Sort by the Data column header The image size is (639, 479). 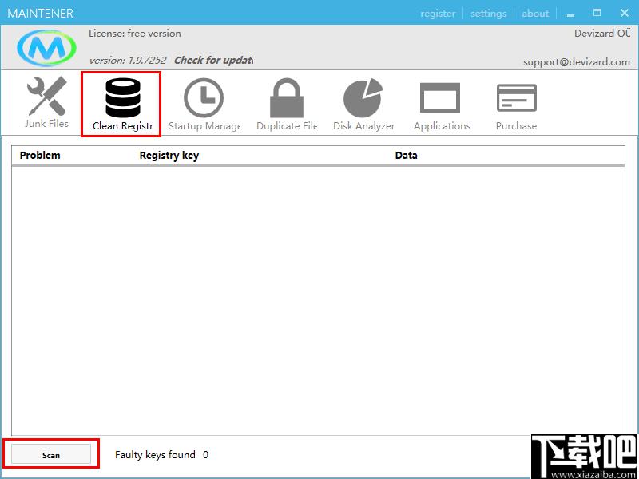[x=406, y=155]
